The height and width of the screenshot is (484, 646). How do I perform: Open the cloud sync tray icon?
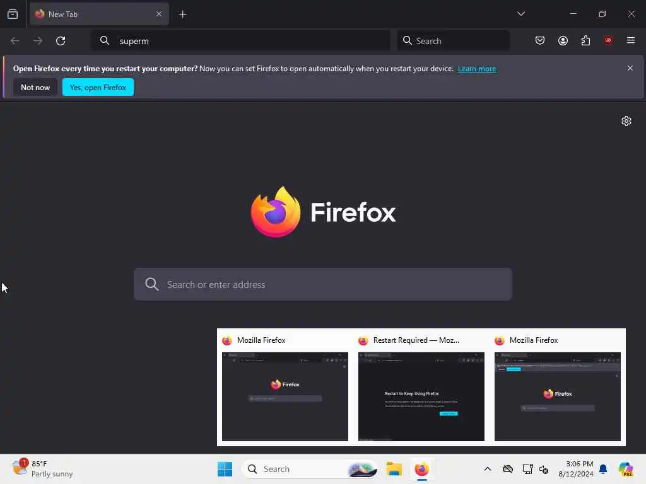point(508,469)
